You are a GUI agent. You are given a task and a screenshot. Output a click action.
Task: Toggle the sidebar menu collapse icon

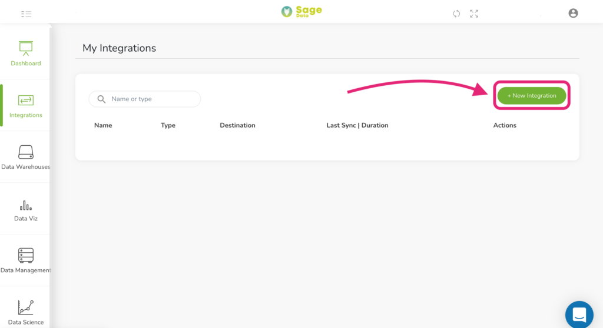pyautogui.click(x=26, y=14)
